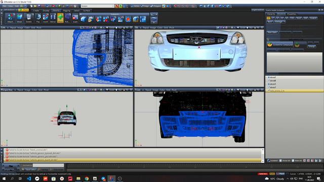This screenshot has width=324, height=182.
Task: Click the fifth Submesh tool icon
Action: point(113,19)
